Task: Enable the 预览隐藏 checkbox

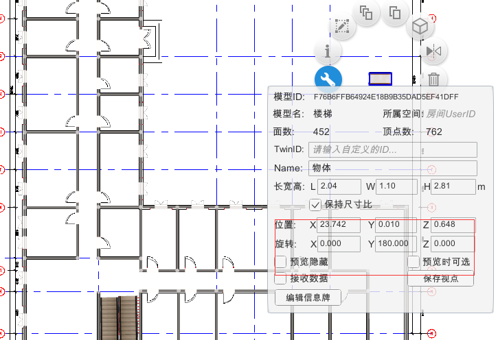Action: click(280, 262)
